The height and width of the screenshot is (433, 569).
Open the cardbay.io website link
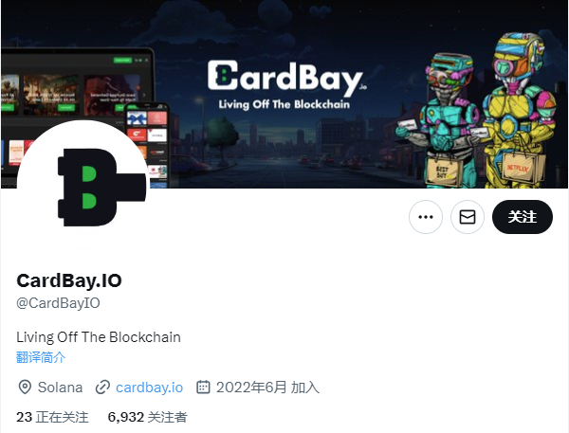click(149, 388)
